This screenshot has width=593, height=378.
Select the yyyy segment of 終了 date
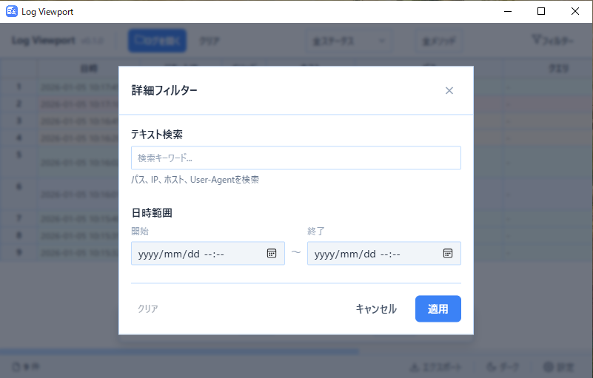326,254
